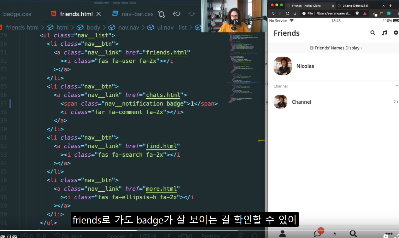Click the compare changes icon in editor toolbar
The height and width of the screenshot is (238, 399).
point(161,14)
